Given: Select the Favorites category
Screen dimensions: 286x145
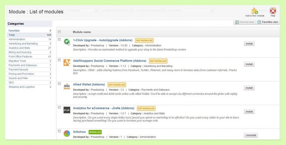Looking at the screenshot, I should [30, 31].
